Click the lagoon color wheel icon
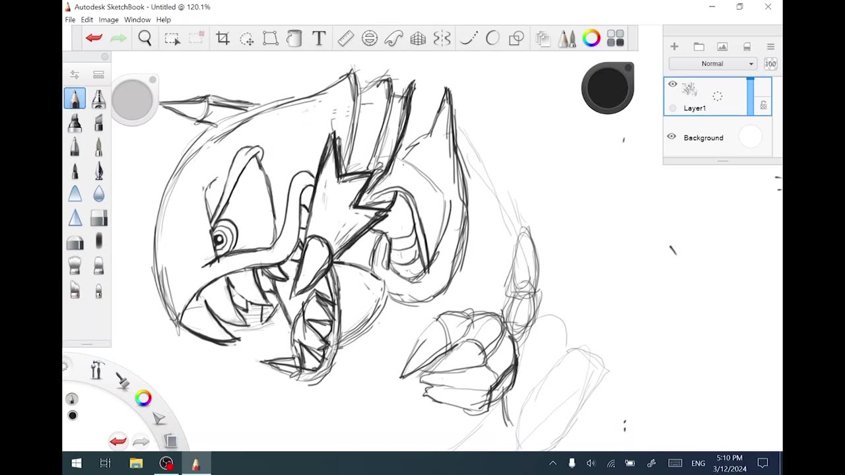The width and height of the screenshot is (845, 475). (143, 398)
